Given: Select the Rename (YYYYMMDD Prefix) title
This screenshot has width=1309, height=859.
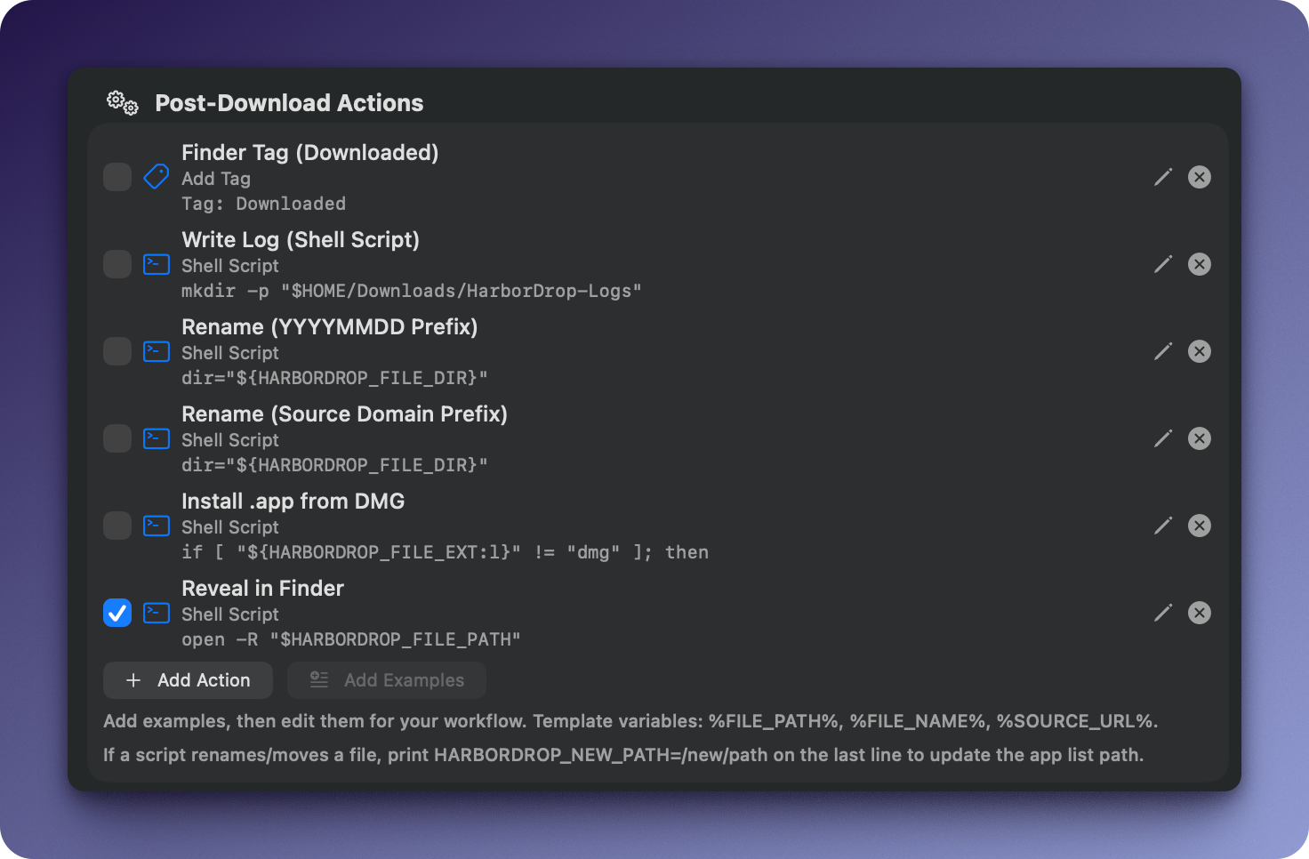Looking at the screenshot, I should [330, 327].
